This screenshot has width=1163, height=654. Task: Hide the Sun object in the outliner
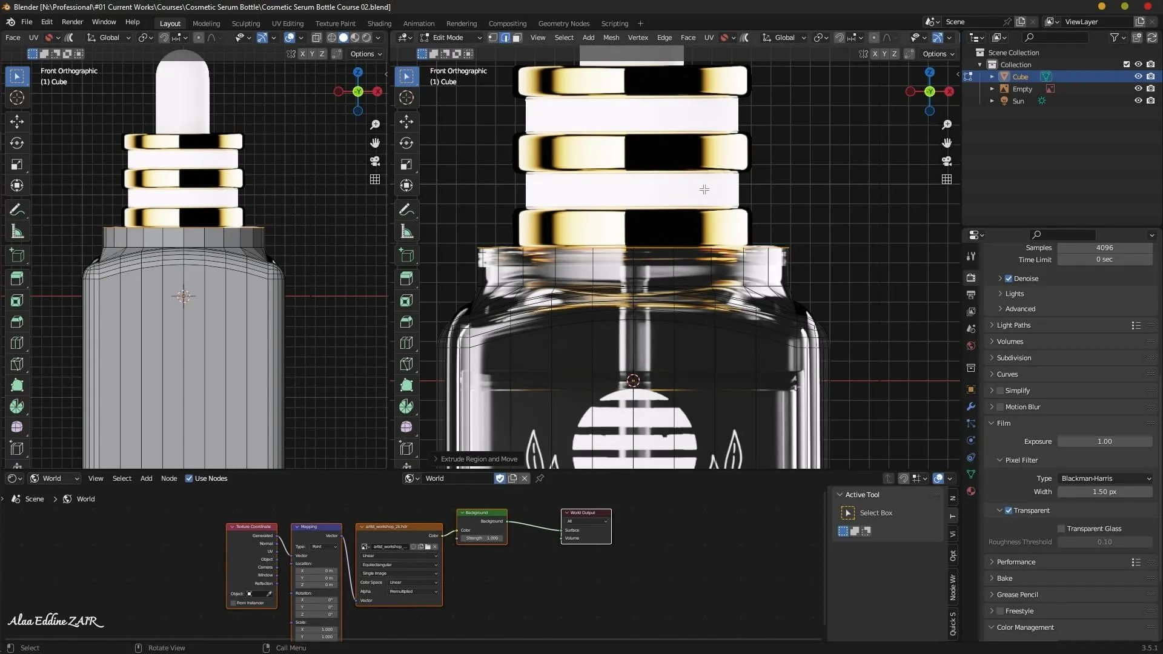tap(1138, 101)
